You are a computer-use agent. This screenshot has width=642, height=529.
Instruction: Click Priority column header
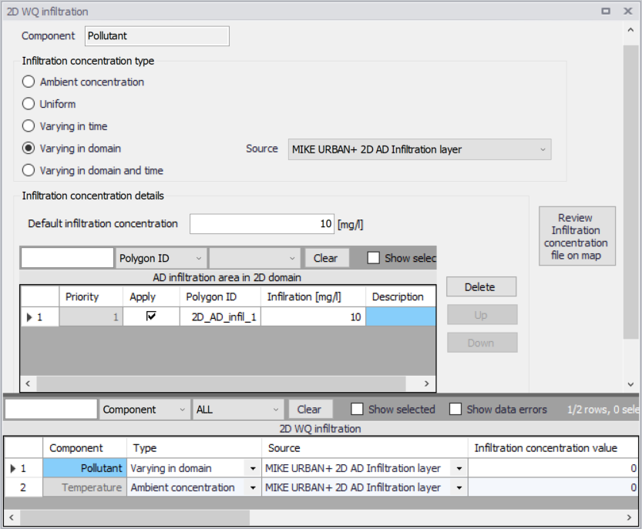pyautogui.click(x=91, y=296)
